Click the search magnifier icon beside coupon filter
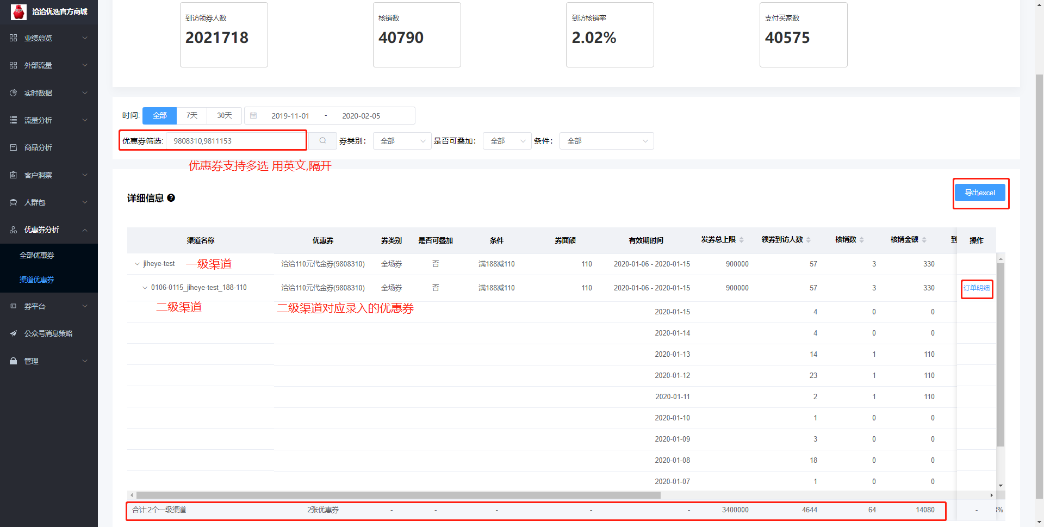The width and height of the screenshot is (1044, 527). 322,141
